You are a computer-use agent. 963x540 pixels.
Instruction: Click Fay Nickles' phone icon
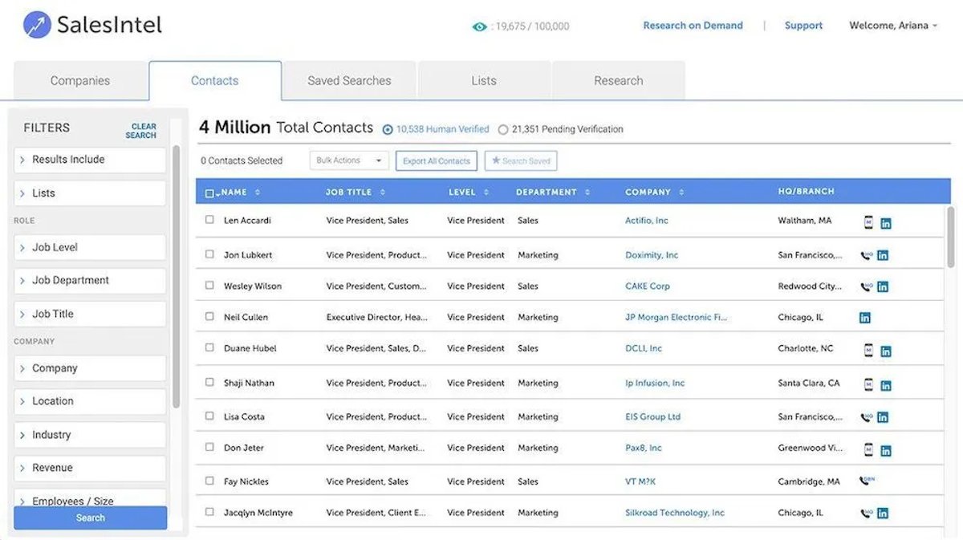pos(867,481)
